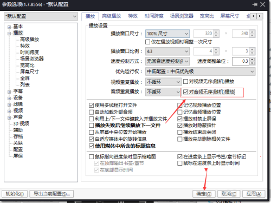Select 3D 视频 in the tree
This screenshot has height=203, width=271.
click(x=21, y=123)
